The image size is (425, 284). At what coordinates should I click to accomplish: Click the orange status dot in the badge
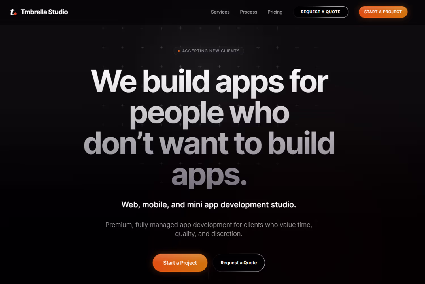pyautogui.click(x=178, y=51)
